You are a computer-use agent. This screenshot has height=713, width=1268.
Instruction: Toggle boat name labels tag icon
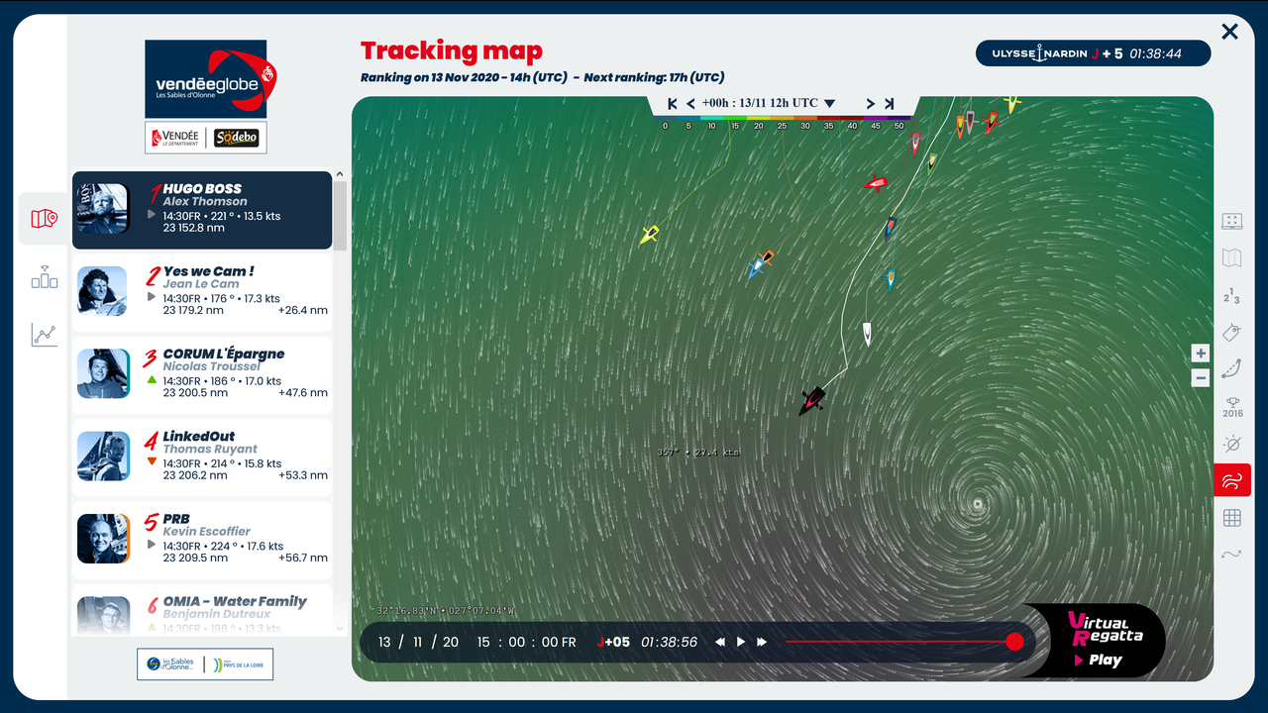click(1232, 332)
